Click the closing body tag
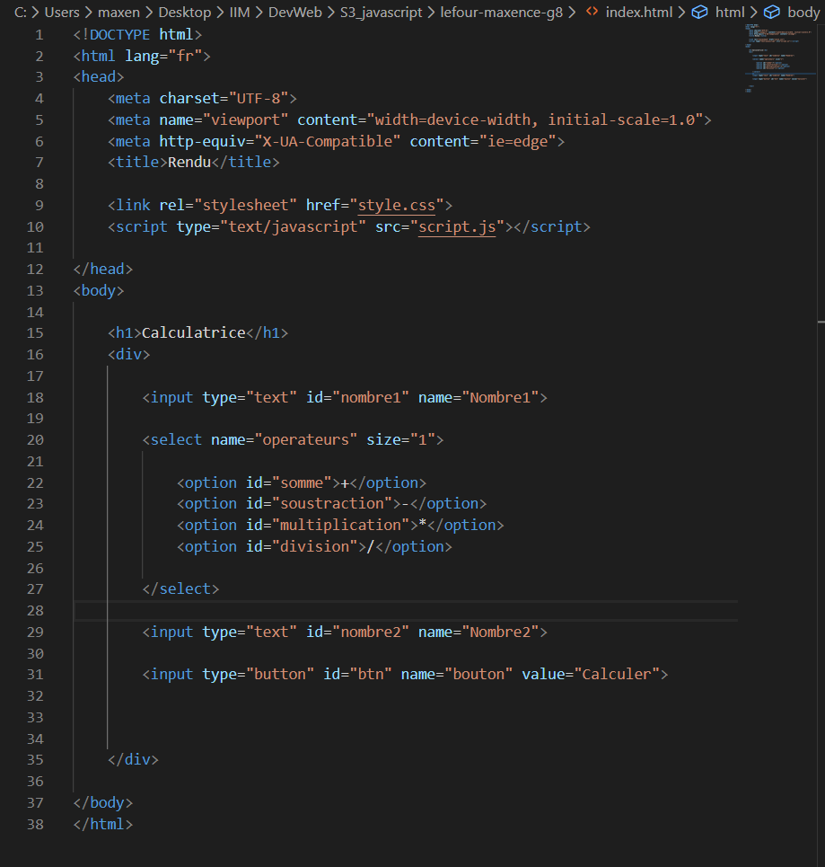 102,803
